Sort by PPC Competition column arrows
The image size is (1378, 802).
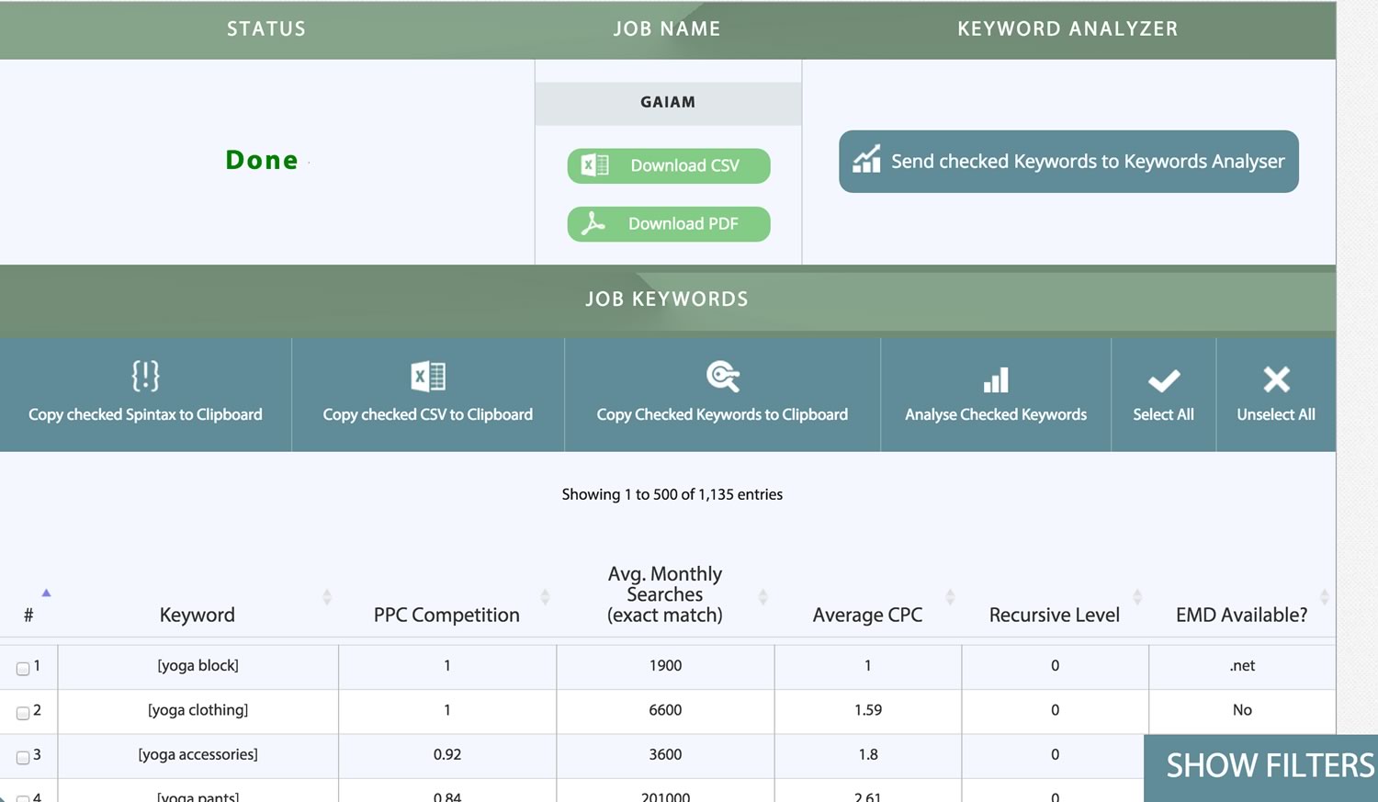tap(545, 597)
